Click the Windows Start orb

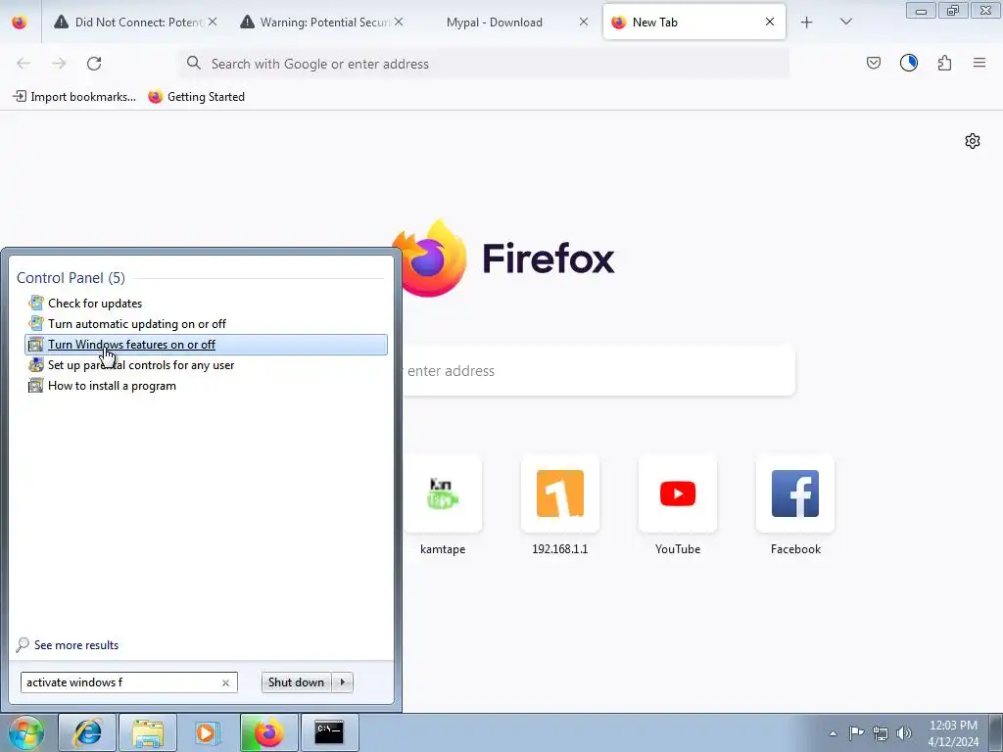click(x=25, y=732)
